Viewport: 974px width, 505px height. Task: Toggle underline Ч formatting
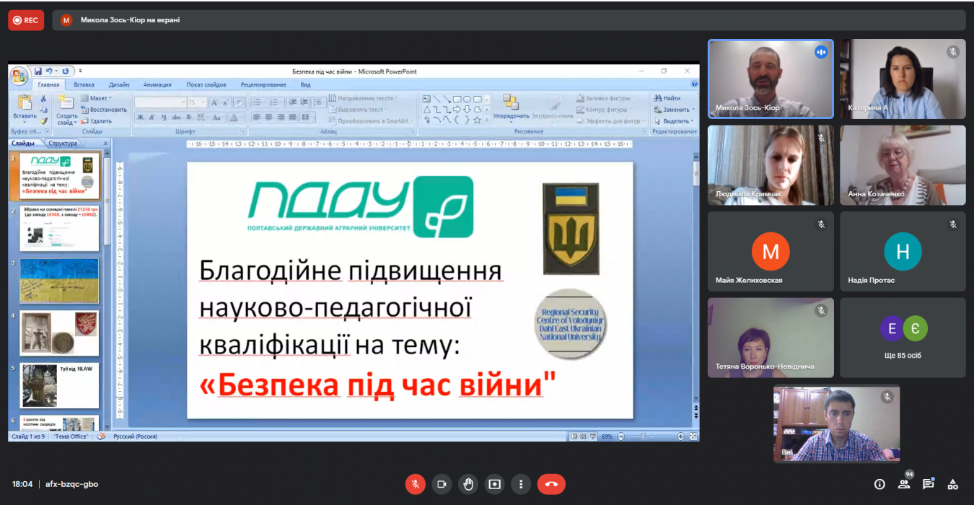[164, 117]
